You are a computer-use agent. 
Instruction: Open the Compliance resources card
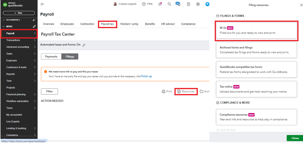[x=256, y=117]
